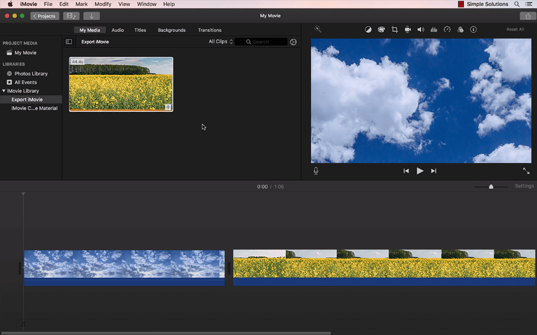The width and height of the screenshot is (537, 335).
Task: Open the All Clips filter dropdown
Action: pyautogui.click(x=220, y=42)
